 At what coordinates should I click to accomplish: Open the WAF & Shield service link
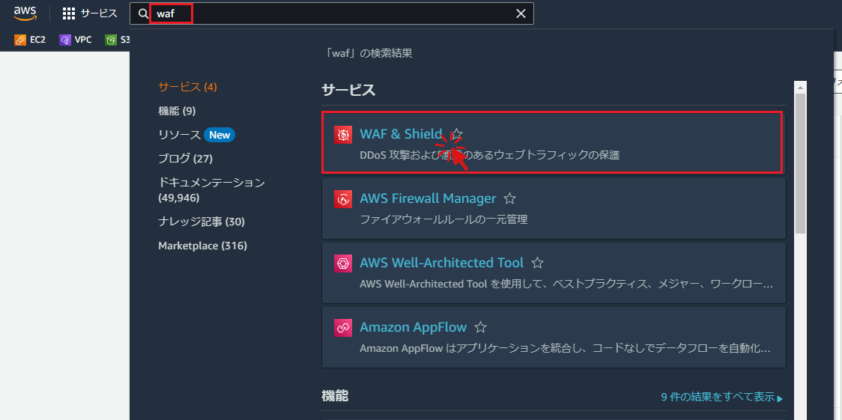coord(401,135)
